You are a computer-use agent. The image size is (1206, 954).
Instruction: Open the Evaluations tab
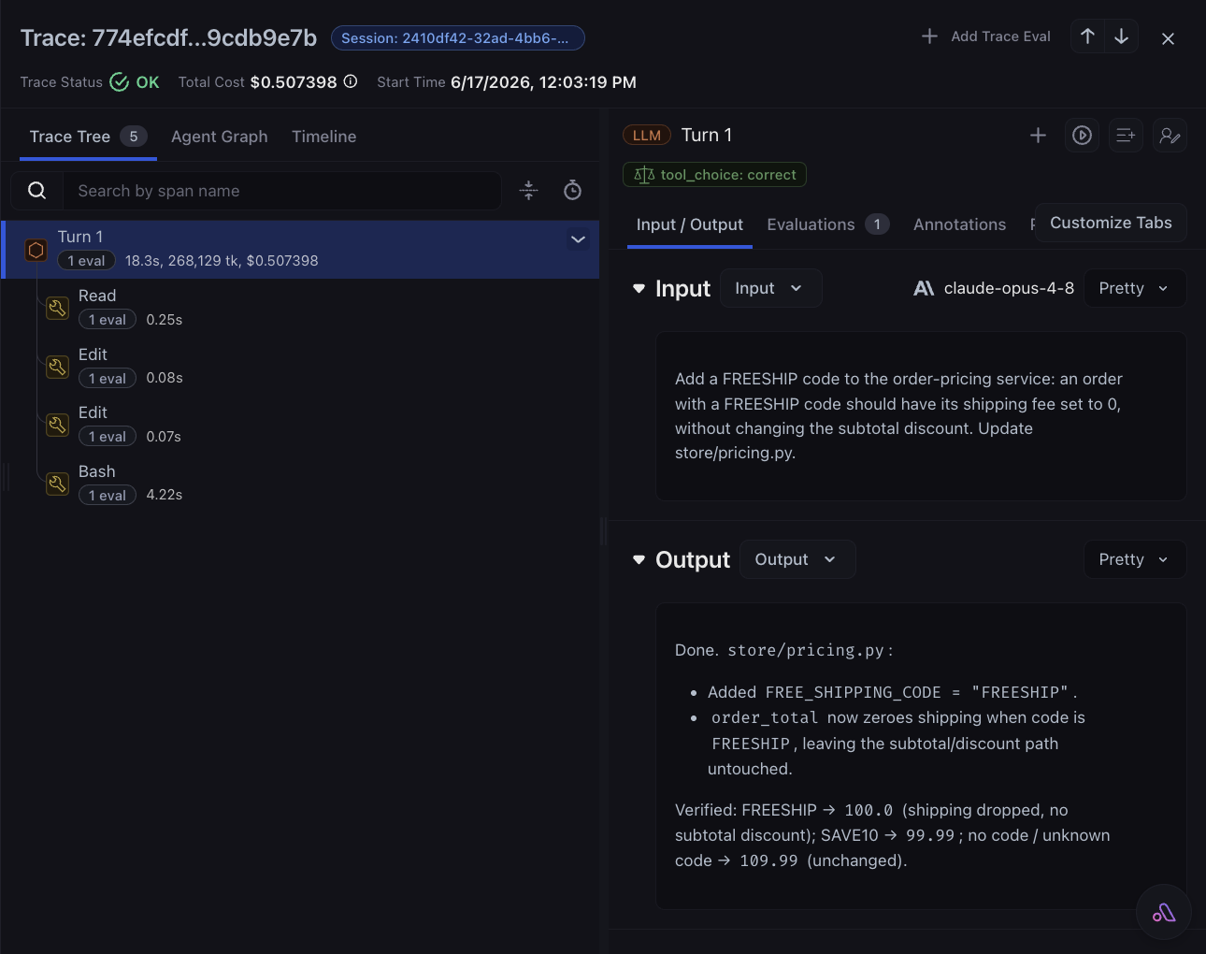pos(827,224)
